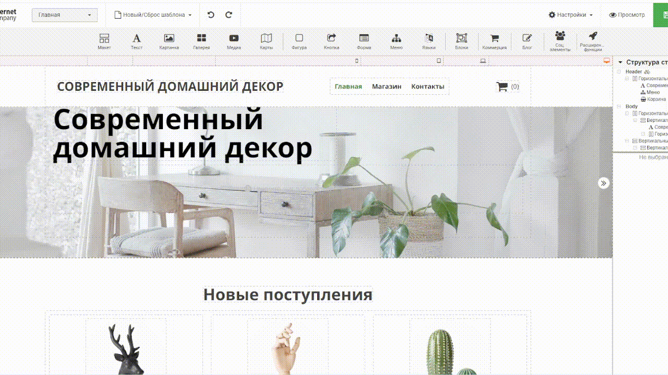
Task: Switch to tablet viewport
Action: [439, 61]
